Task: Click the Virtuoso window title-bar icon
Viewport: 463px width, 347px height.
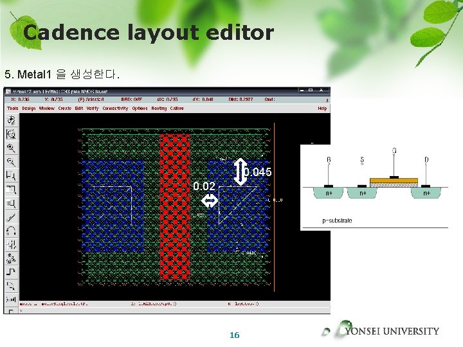Action: tap(8, 91)
